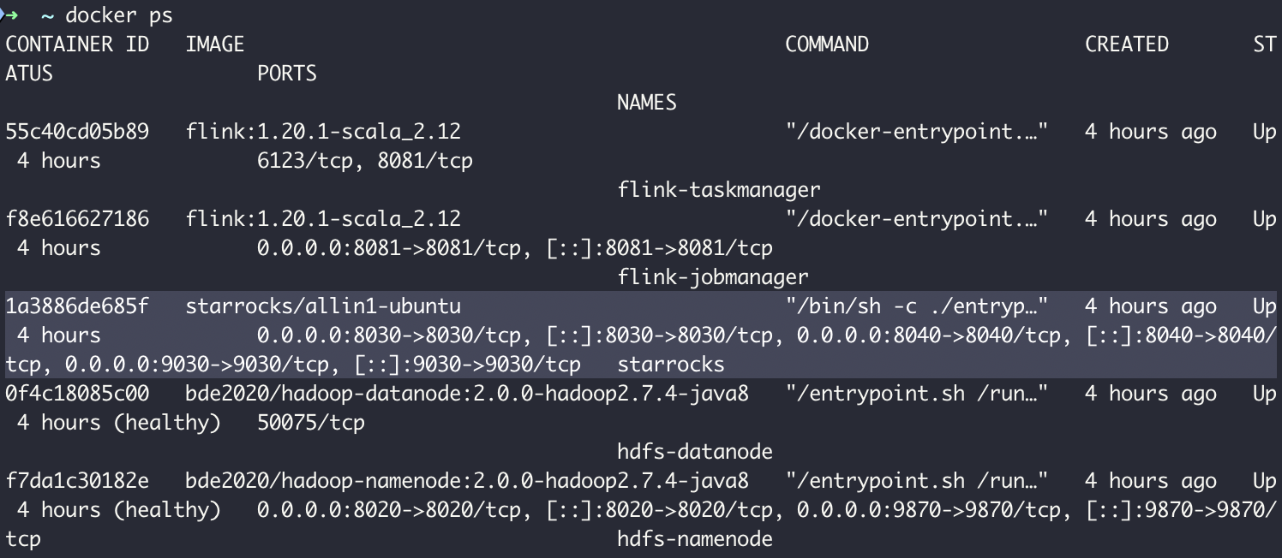Click container ID 55c40cd05b89
The height and width of the screenshot is (558, 1282).
[x=77, y=131]
